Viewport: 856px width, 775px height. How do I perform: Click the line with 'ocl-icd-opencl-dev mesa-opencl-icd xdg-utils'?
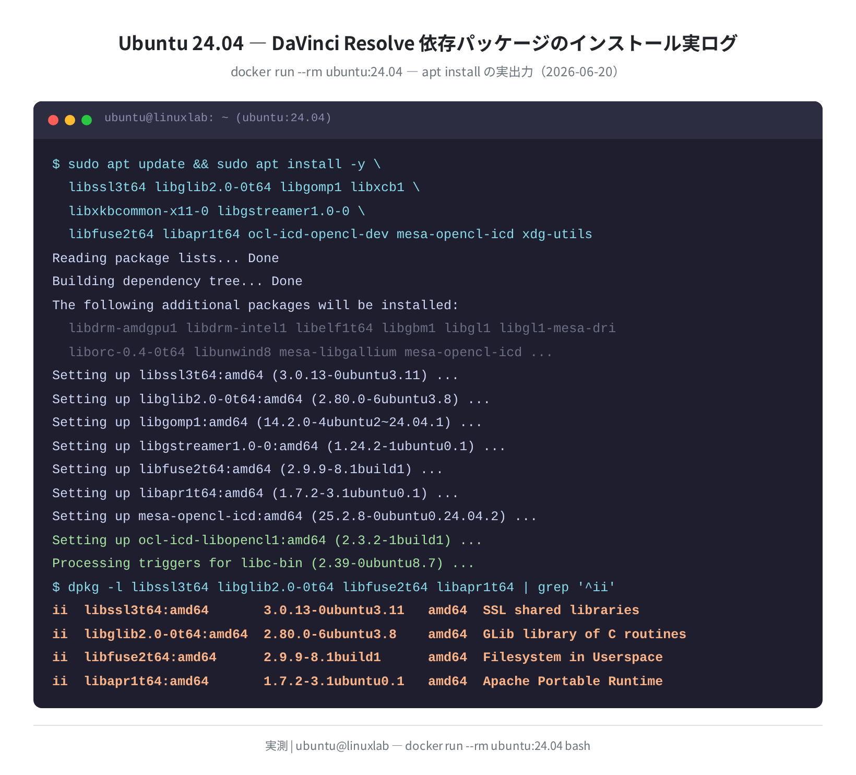point(330,234)
